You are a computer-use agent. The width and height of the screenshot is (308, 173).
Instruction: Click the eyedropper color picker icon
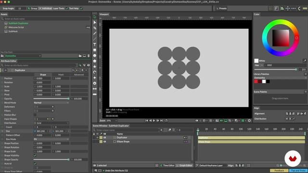[x=305, y=61]
